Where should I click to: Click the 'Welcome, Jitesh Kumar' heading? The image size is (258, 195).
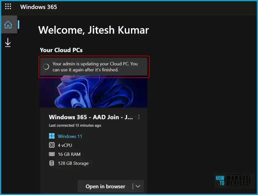(x=94, y=30)
